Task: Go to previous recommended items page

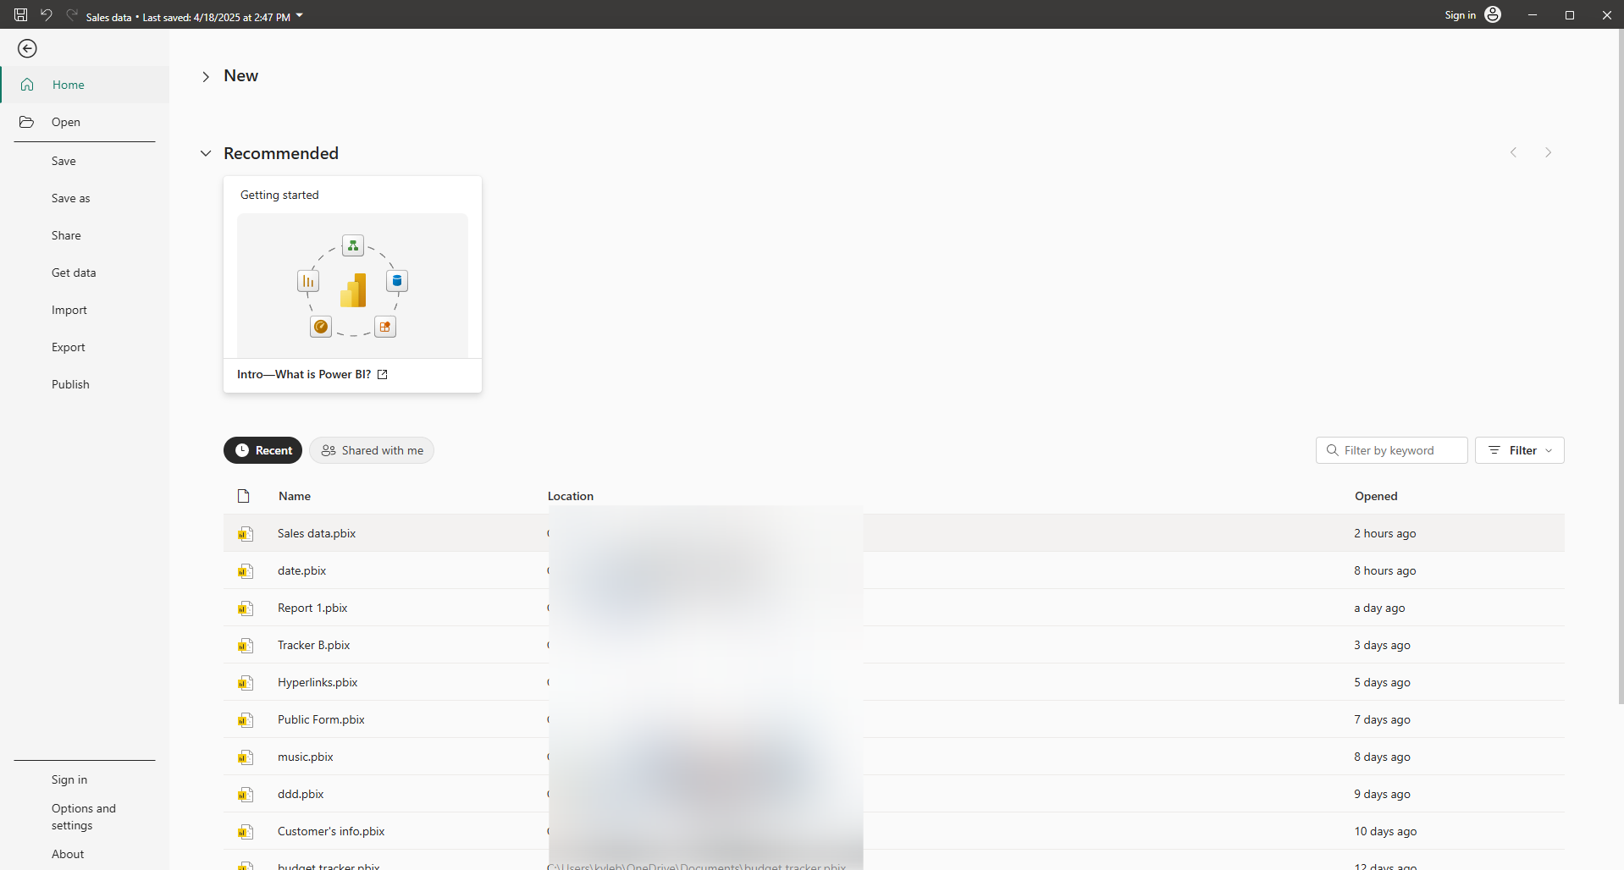Action: coord(1513,152)
